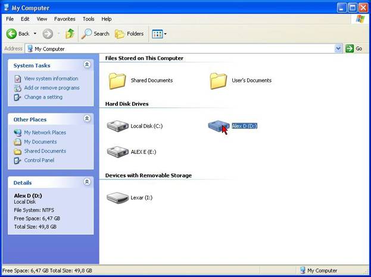Open My Network Places link
Viewport: 371px width, 277px height.
[x=45, y=133]
